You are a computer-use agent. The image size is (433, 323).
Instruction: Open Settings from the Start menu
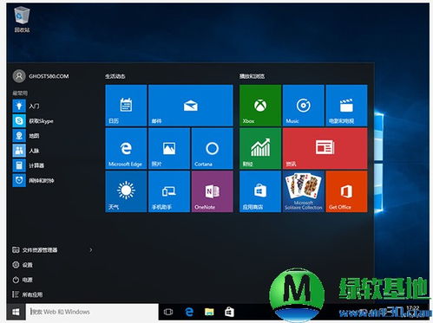[23, 265]
